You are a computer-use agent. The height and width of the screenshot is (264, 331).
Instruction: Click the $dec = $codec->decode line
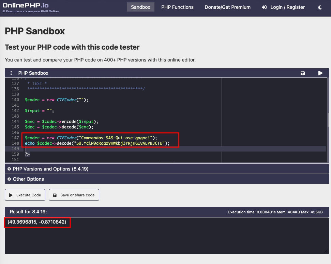click(59, 127)
